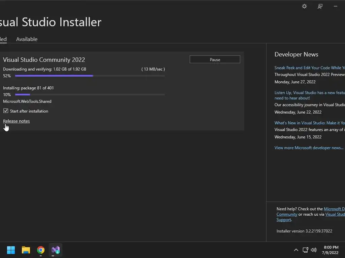Click the send feedback icon

[320, 6]
